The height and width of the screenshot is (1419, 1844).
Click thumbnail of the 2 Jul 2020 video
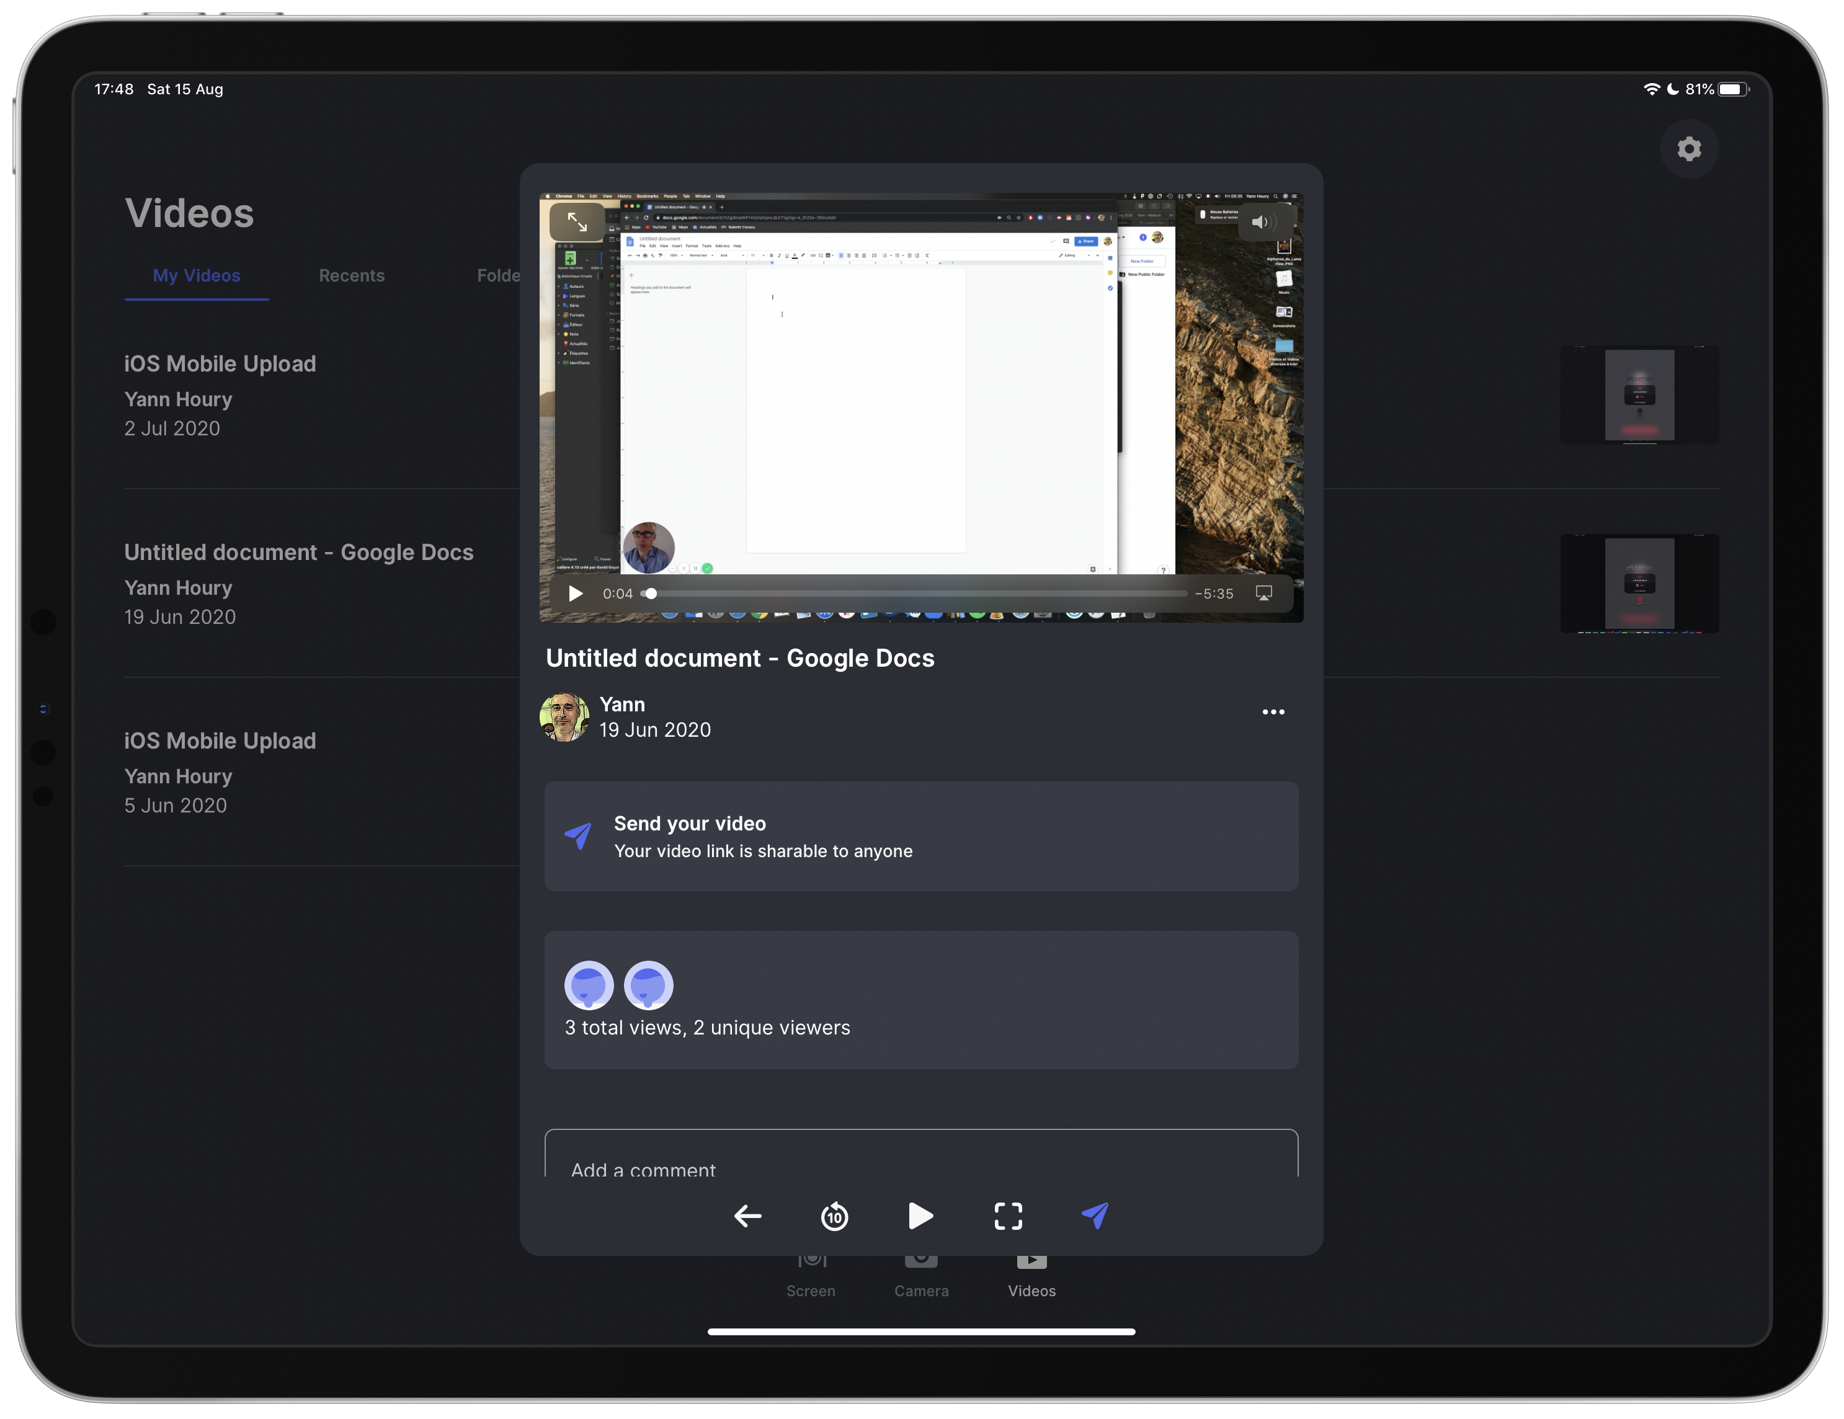click(1639, 394)
